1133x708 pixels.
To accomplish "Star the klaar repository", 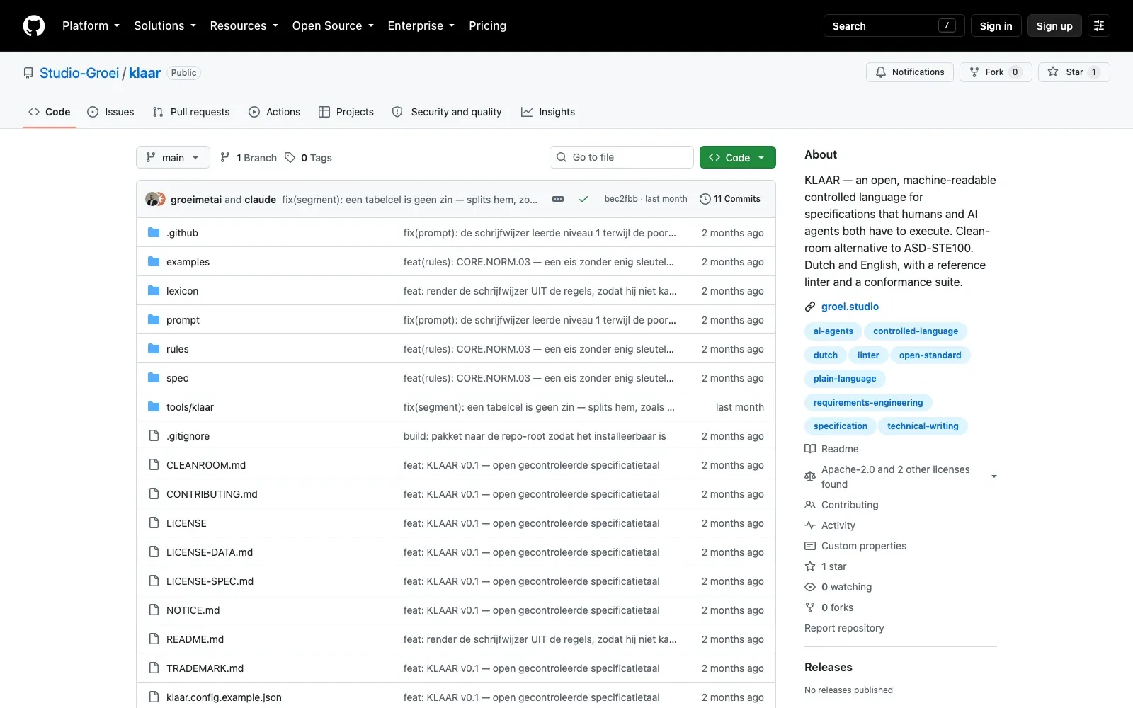I will 1074,72.
